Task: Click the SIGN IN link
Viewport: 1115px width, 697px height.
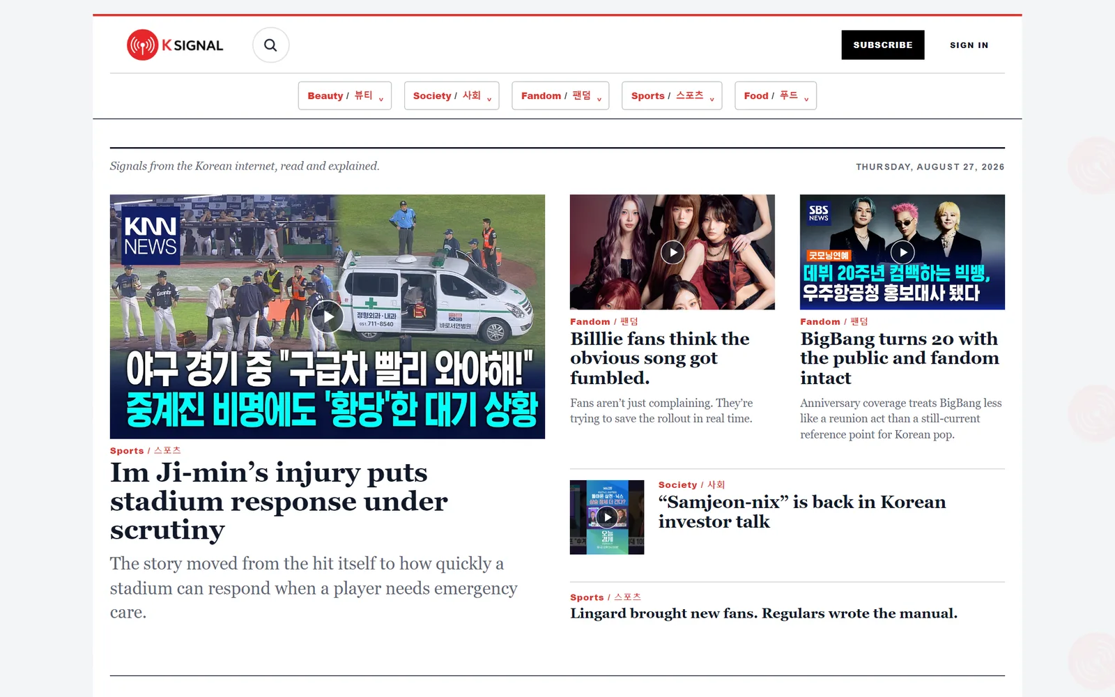Action: pos(969,45)
